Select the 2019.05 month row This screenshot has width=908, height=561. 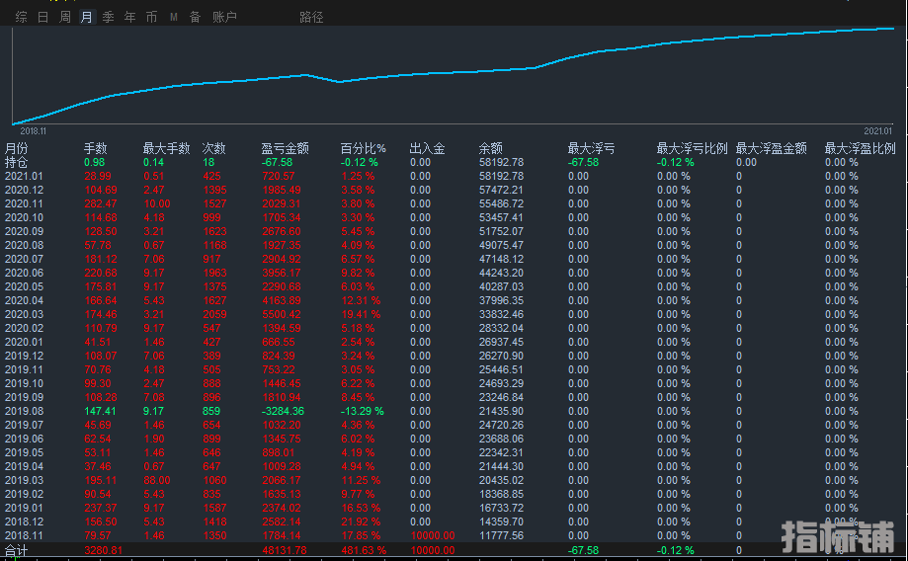(454, 452)
